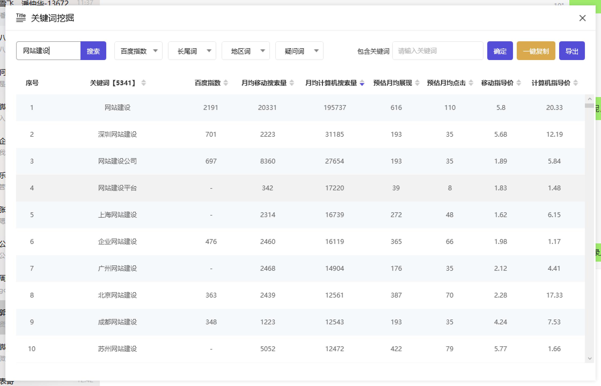Viewport: 601px width, 386px height.
Task: Click the 请输入关键词 input field
Action: click(x=438, y=51)
